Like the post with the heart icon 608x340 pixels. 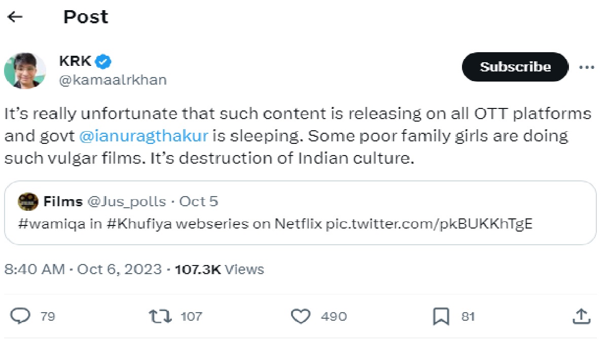click(x=301, y=316)
